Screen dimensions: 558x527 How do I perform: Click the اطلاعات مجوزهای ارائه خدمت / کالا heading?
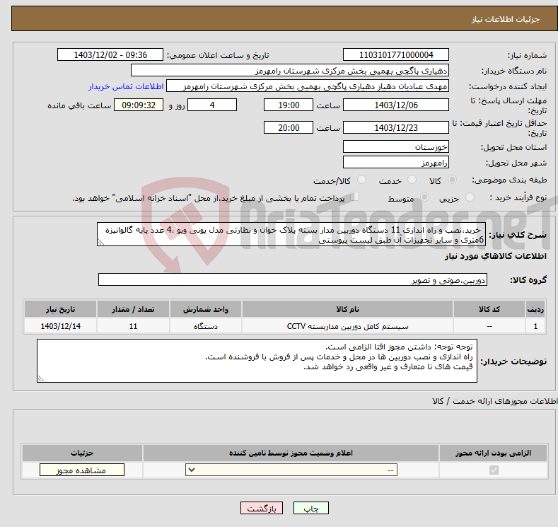pos(494,401)
